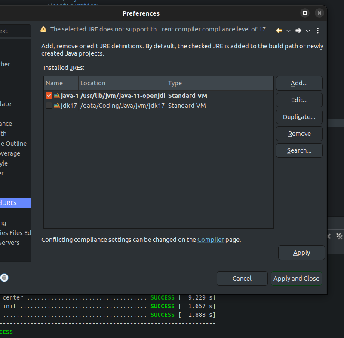Expand the back history dropdown arrow
Screen dimensions: 344x338
click(x=289, y=31)
